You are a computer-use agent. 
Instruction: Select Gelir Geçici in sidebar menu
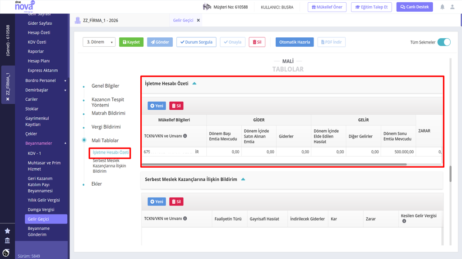coord(46,219)
